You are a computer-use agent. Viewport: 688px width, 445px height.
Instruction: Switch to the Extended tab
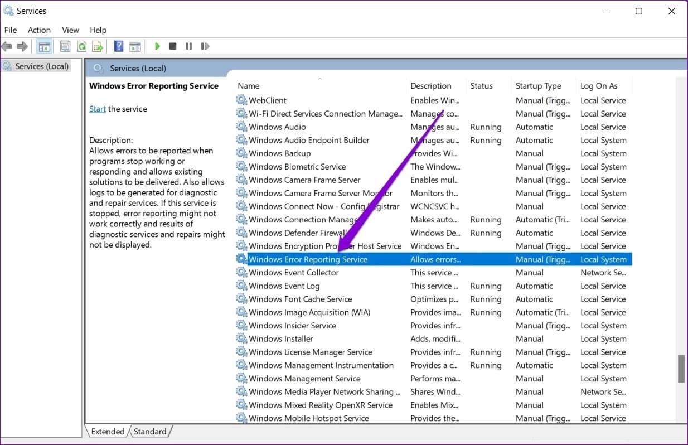[x=108, y=432]
